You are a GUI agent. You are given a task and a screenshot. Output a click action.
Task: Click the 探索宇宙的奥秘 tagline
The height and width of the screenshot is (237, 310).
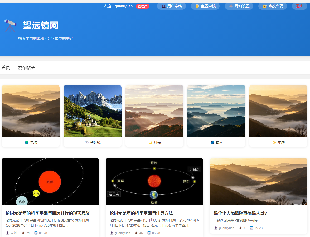click(46, 38)
